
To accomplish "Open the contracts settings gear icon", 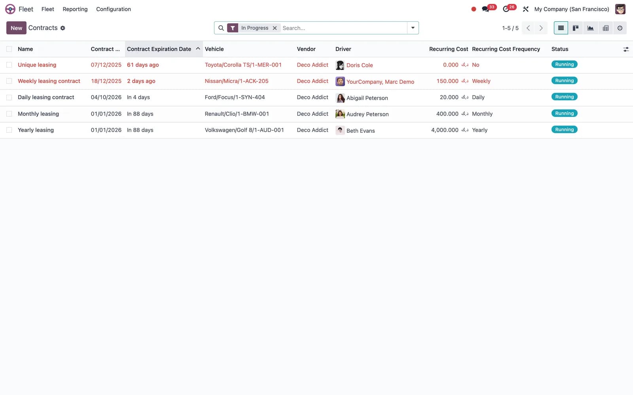I will (x=63, y=28).
